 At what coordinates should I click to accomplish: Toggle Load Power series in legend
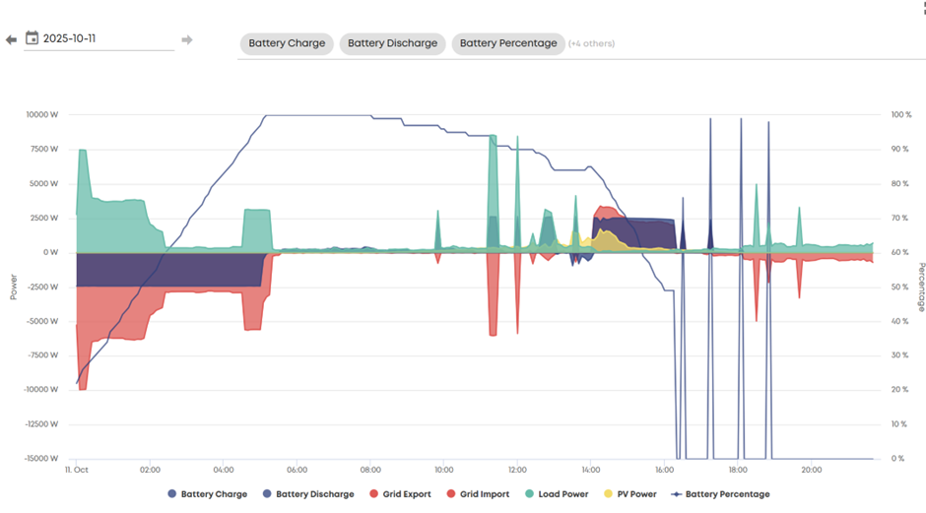(x=557, y=494)
